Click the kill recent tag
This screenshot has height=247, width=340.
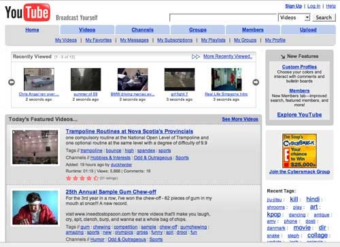(x=294, y=199)
